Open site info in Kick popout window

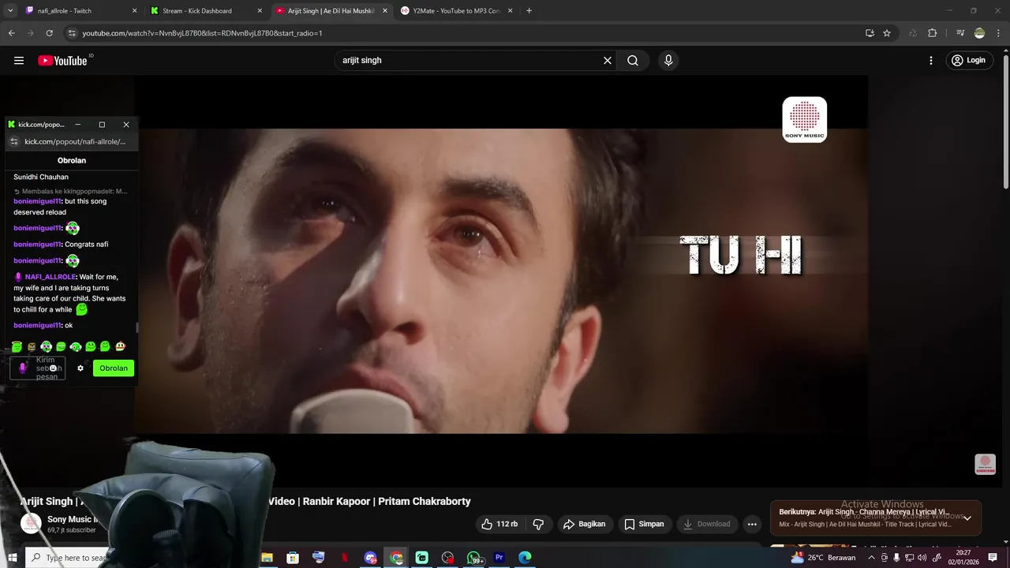coord(13,141)
